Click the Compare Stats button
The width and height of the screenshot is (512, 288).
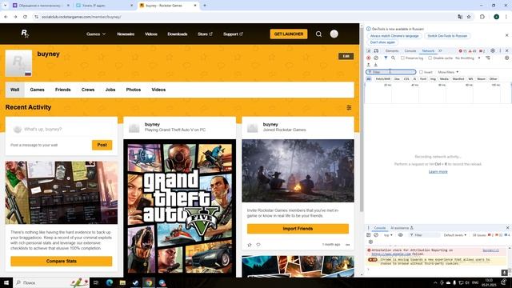[x=62, y=262]
